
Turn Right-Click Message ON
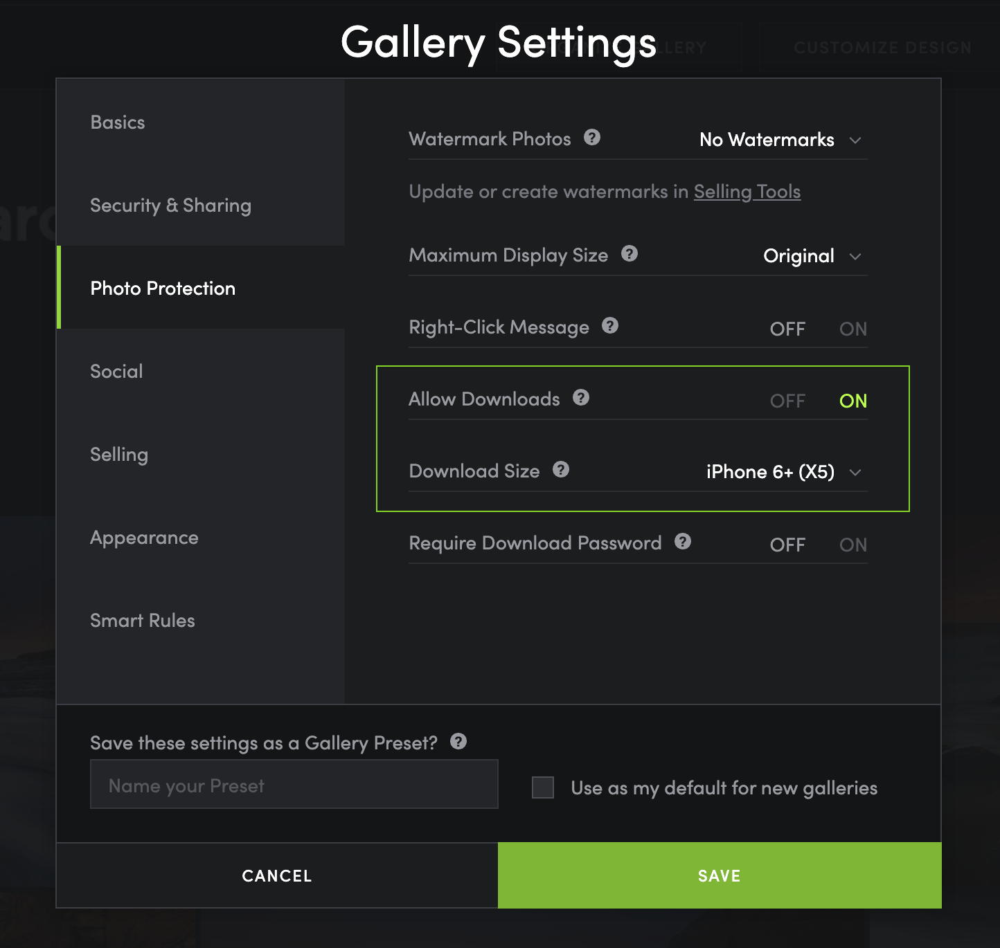853,329
